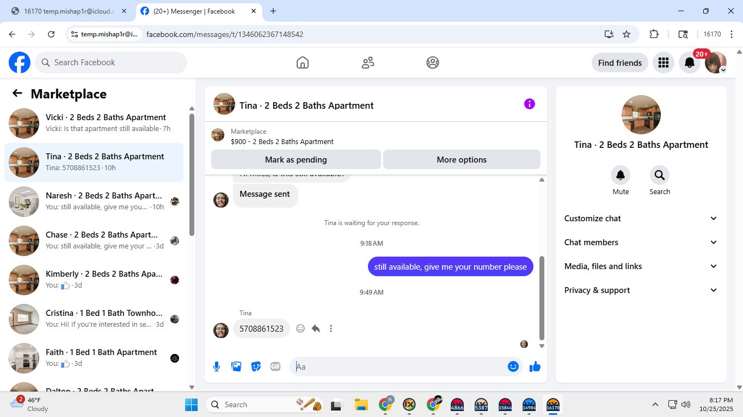
Task: Choose a GIF icon
Action: [x=275, y=366]
